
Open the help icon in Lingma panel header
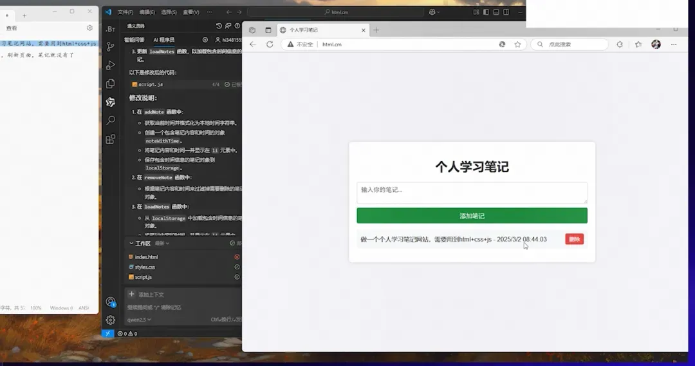(237, 26)
